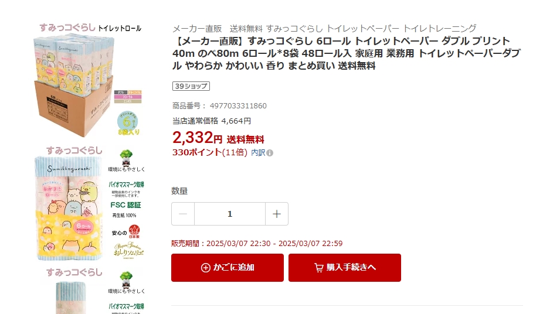Click the トイレットペーパー tag above the title
The width and height of the screenshot is (560, 314).
(363, 28)
